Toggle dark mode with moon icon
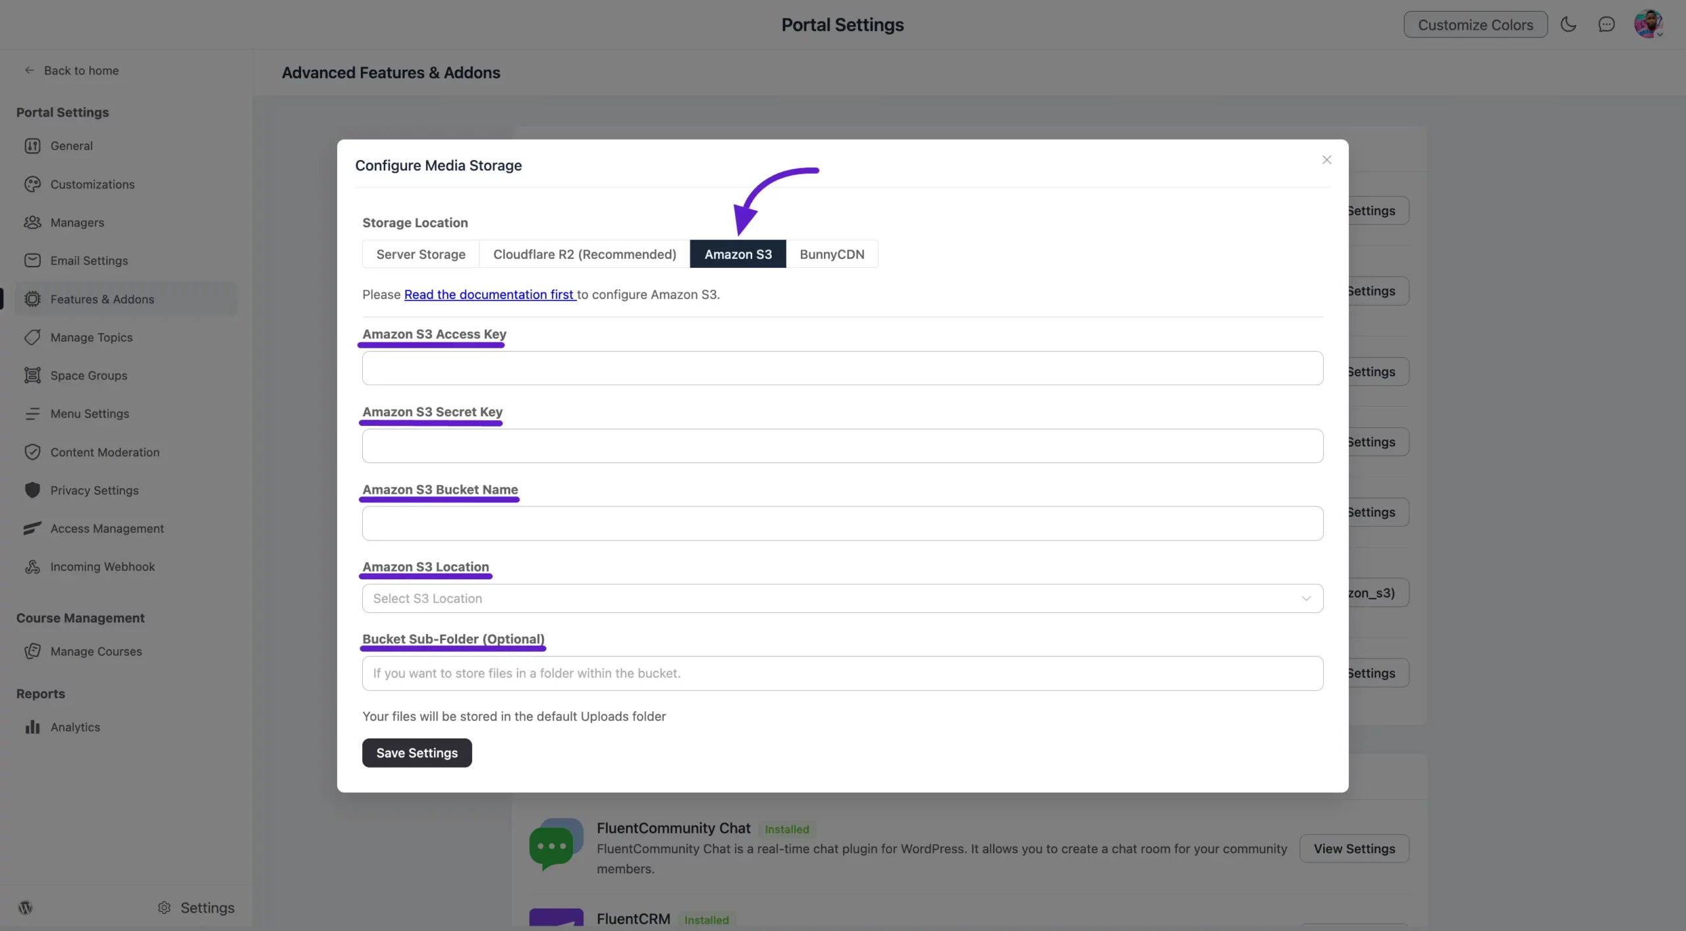 click(1569, 24)
